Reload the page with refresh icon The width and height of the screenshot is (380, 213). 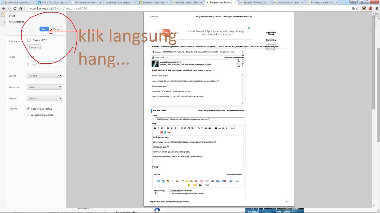15,8
